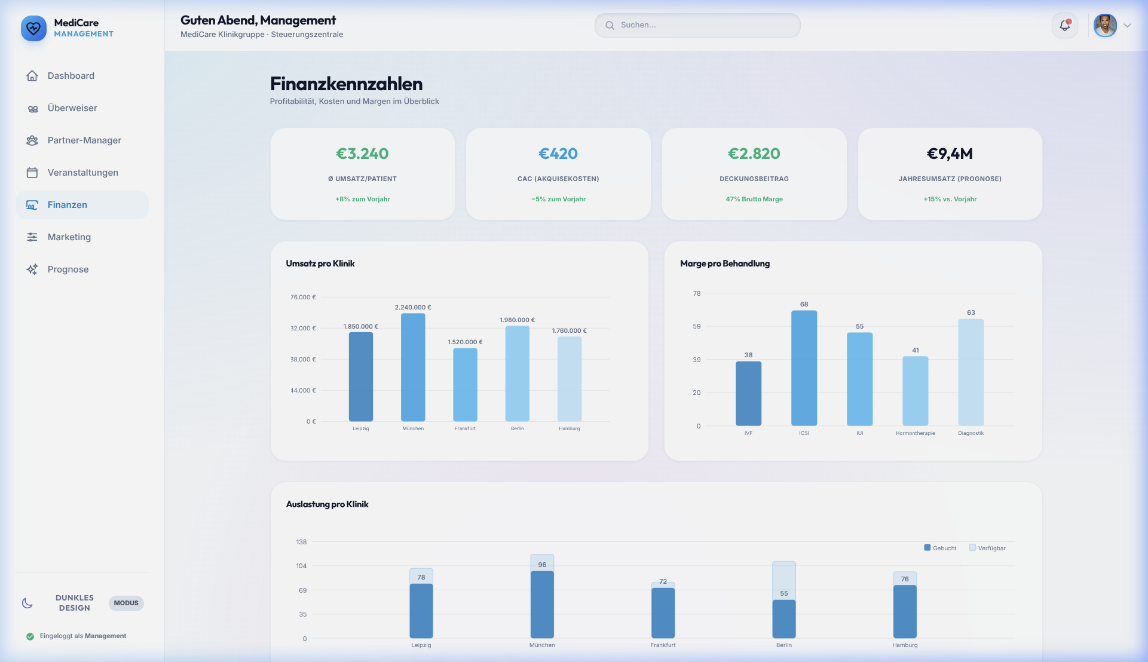Image resolution: width=1148 pixels, height=662 pixels.
Task: Click the Überweiser sidebar icon
Action: coord(32,108)
